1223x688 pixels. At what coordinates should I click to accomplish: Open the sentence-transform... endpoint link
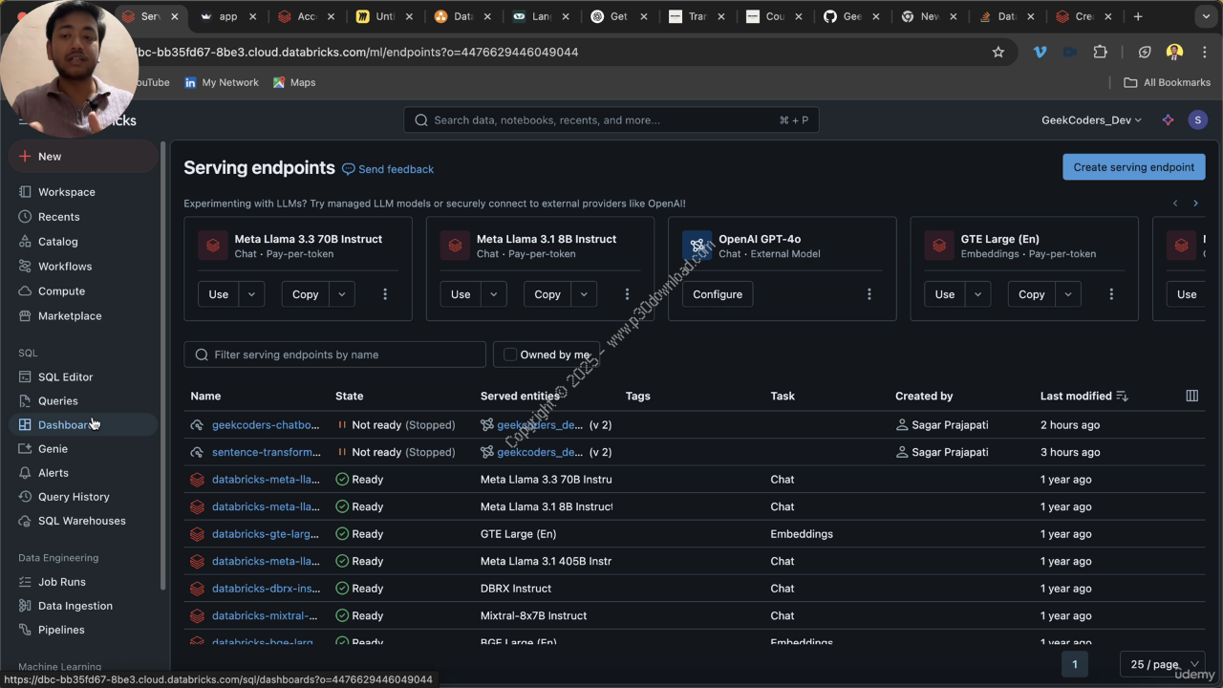tap(267, 452)
